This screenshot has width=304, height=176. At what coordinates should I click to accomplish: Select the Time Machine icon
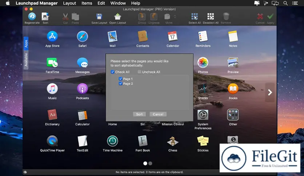click(x=112, y=141)
